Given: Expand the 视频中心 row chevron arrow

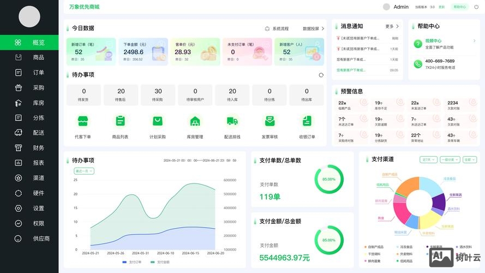Looking at the screenshot, I should point(474,40).
